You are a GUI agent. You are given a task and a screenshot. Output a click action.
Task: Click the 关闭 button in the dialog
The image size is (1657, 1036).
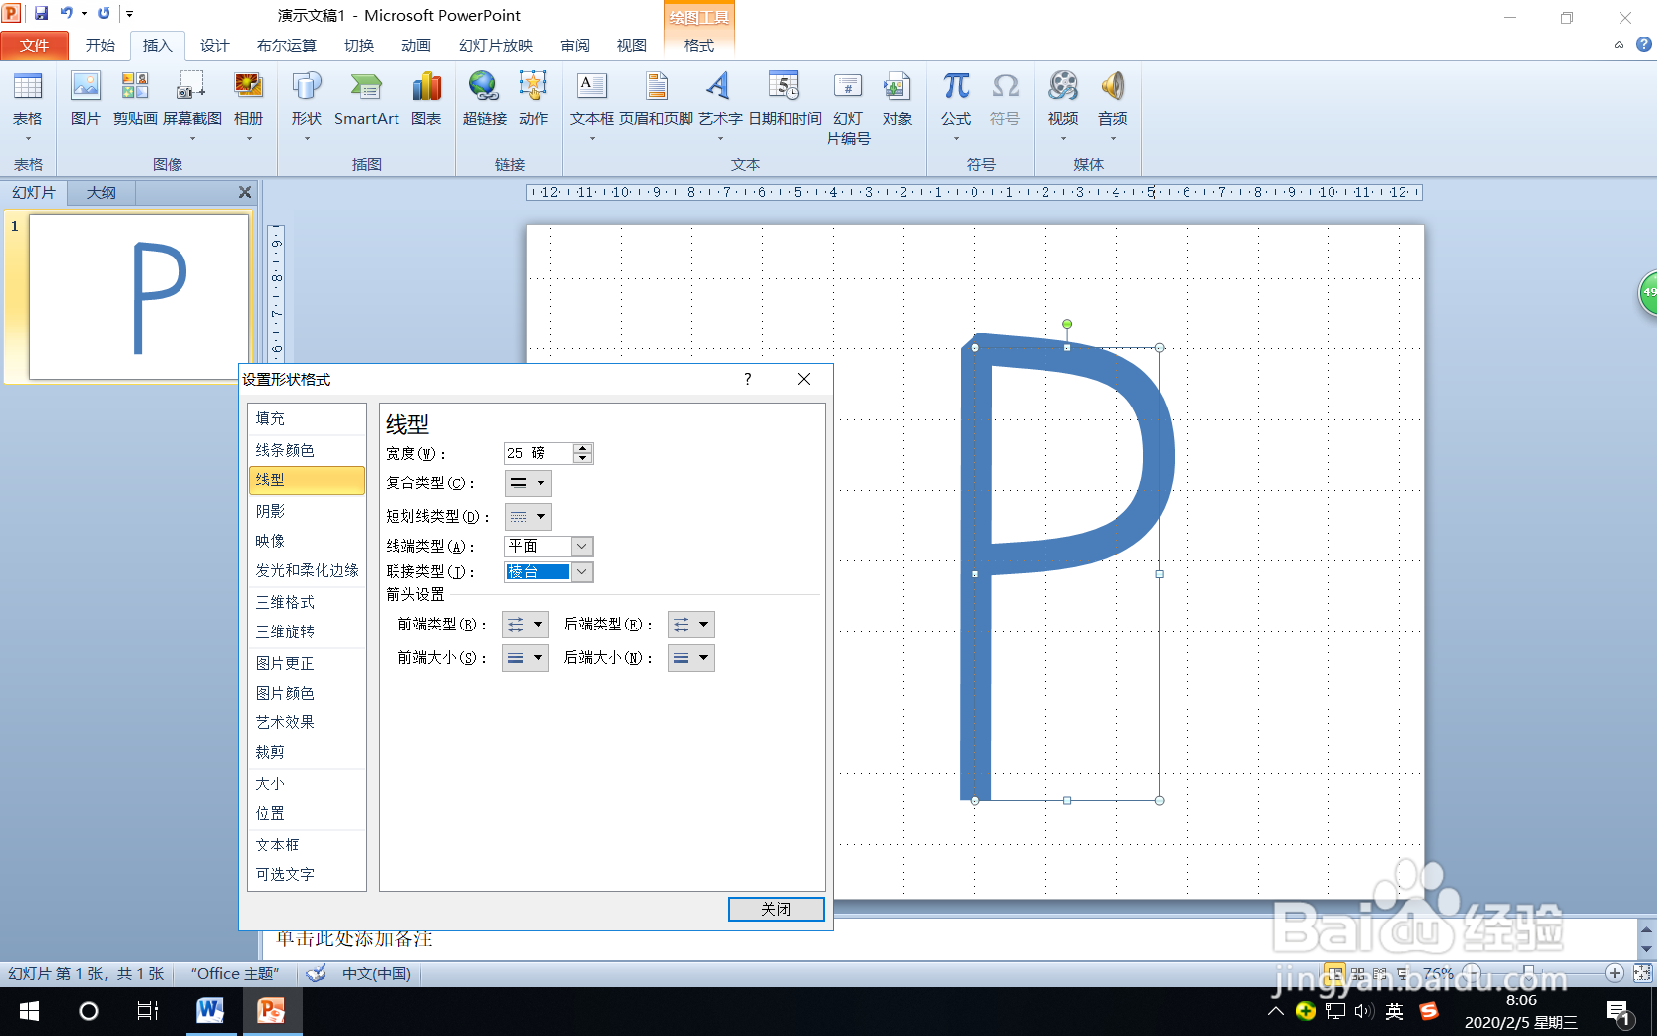pos(775,909)
